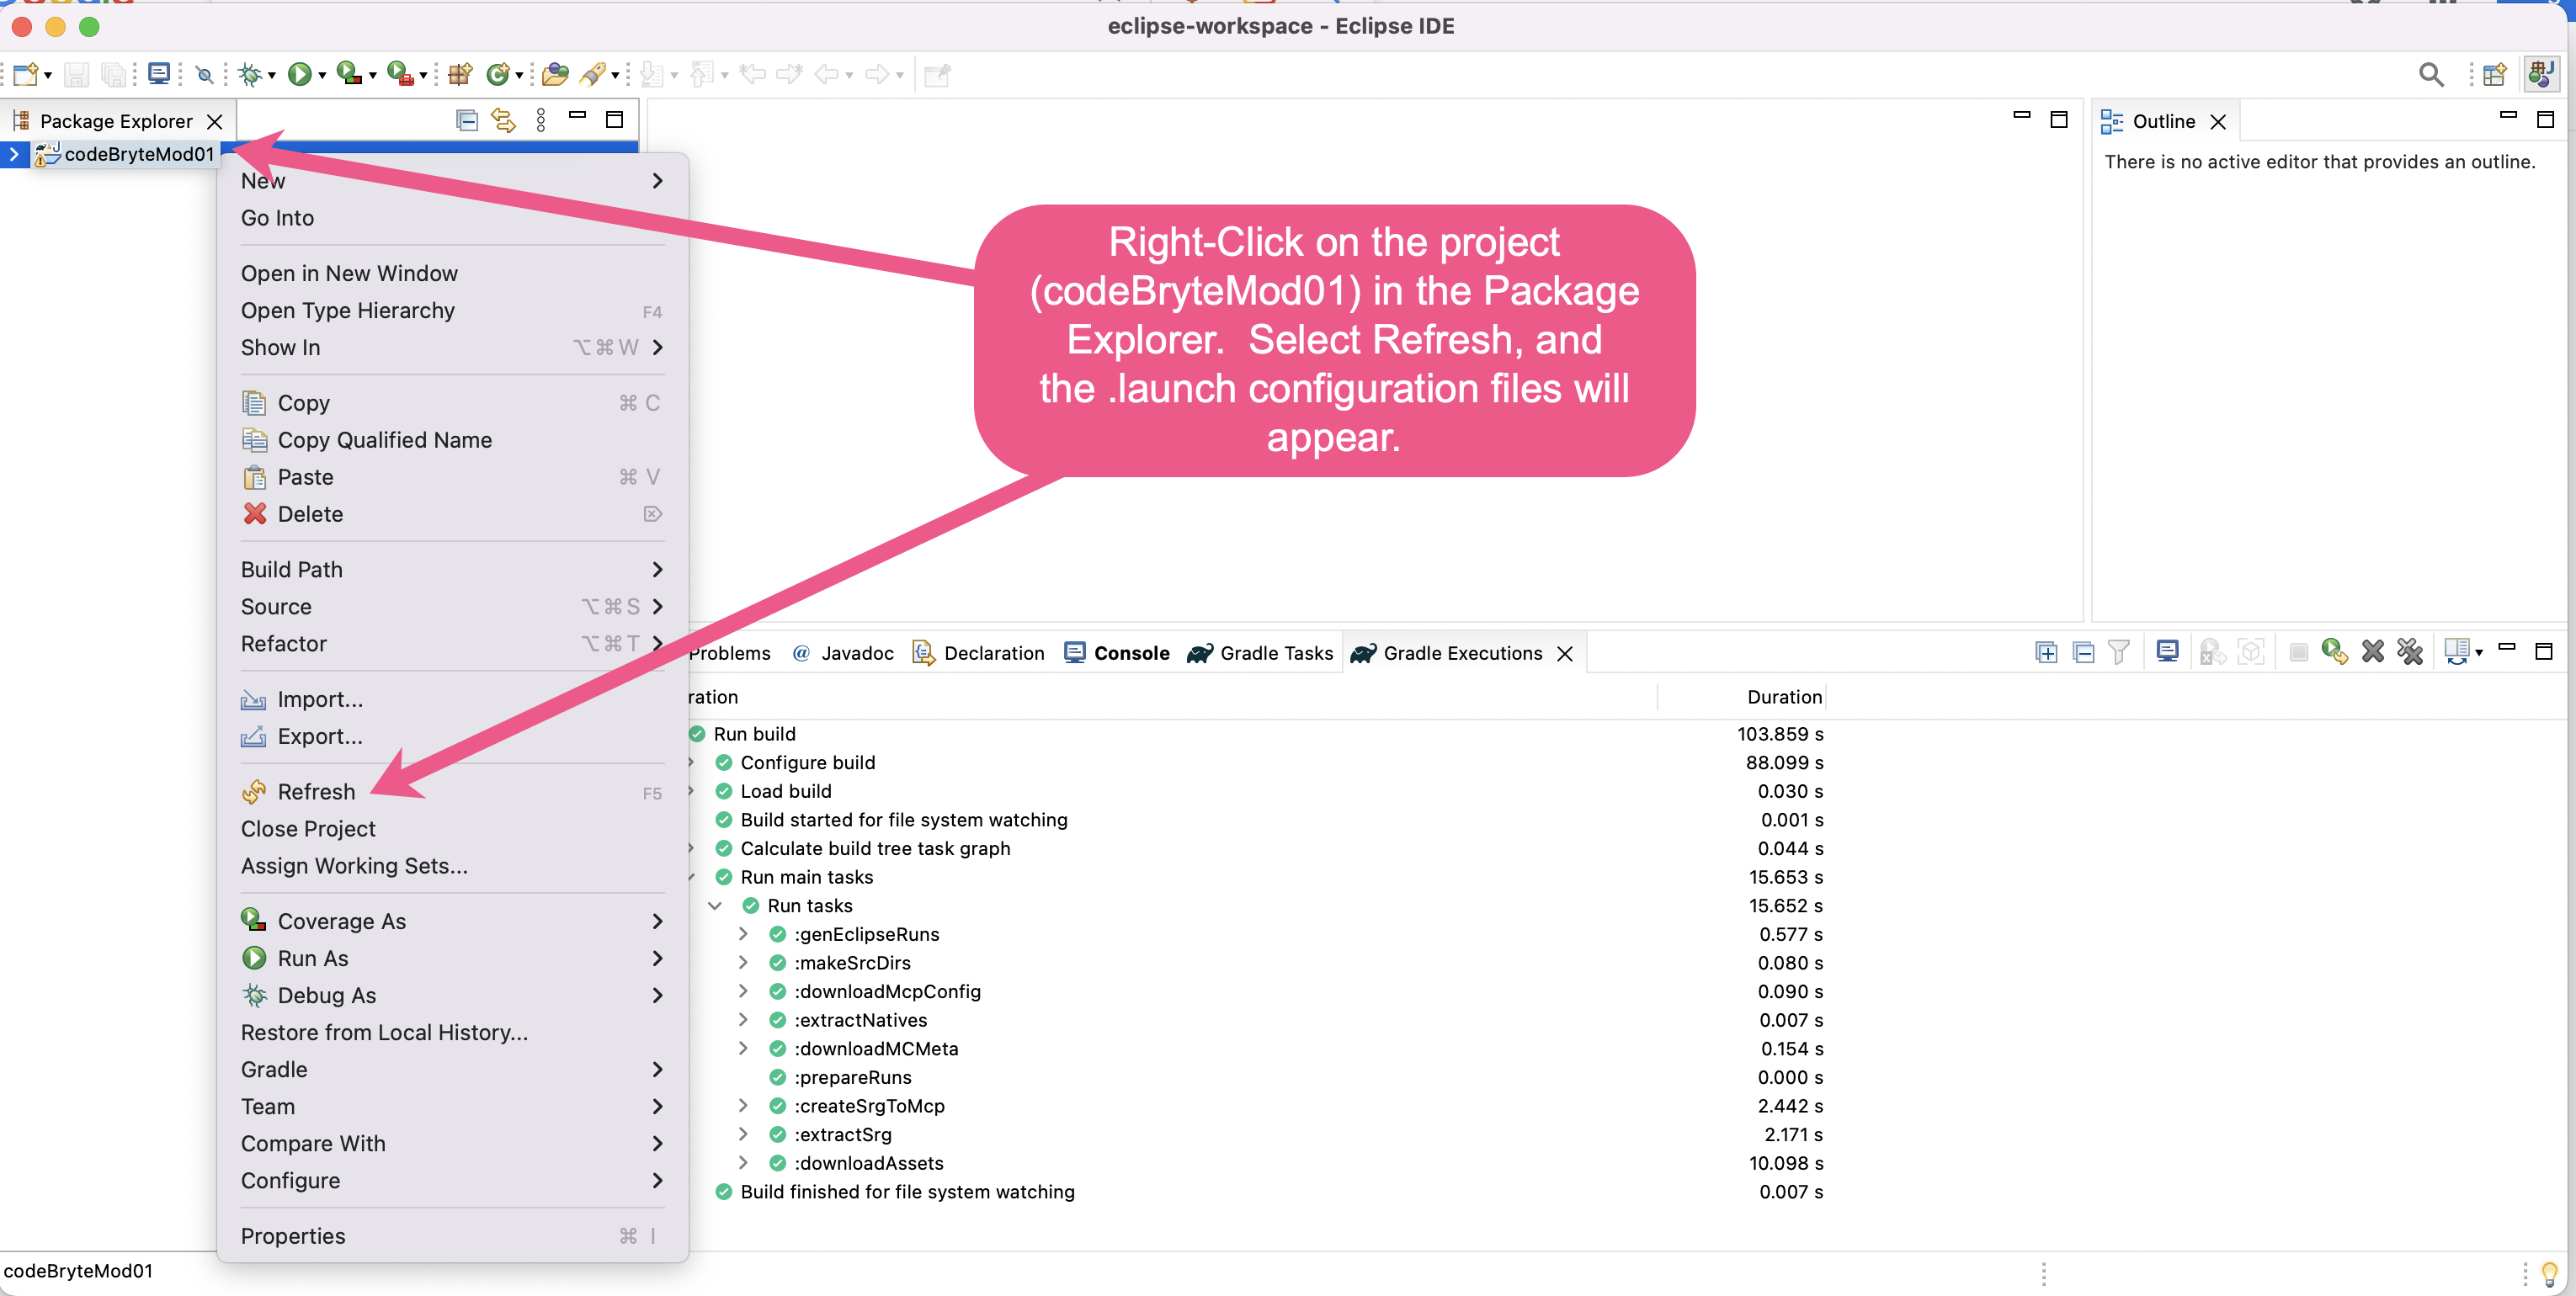
Task: Toggle the Java perspective button
Action: (2541, 74)
